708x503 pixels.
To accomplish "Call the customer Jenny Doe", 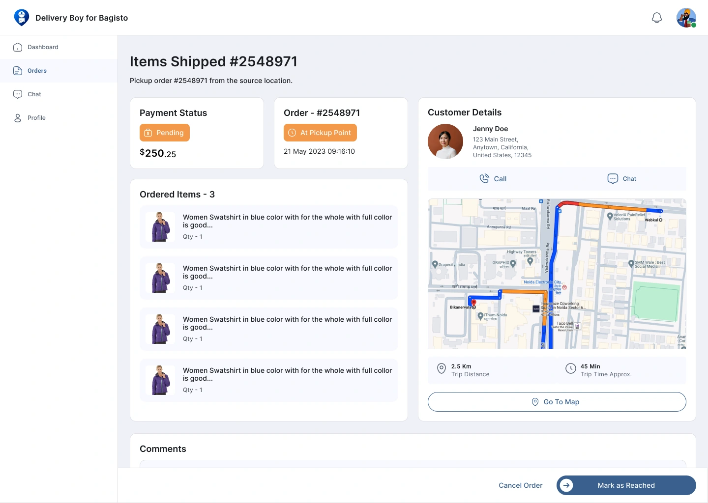I will [492, 179].
